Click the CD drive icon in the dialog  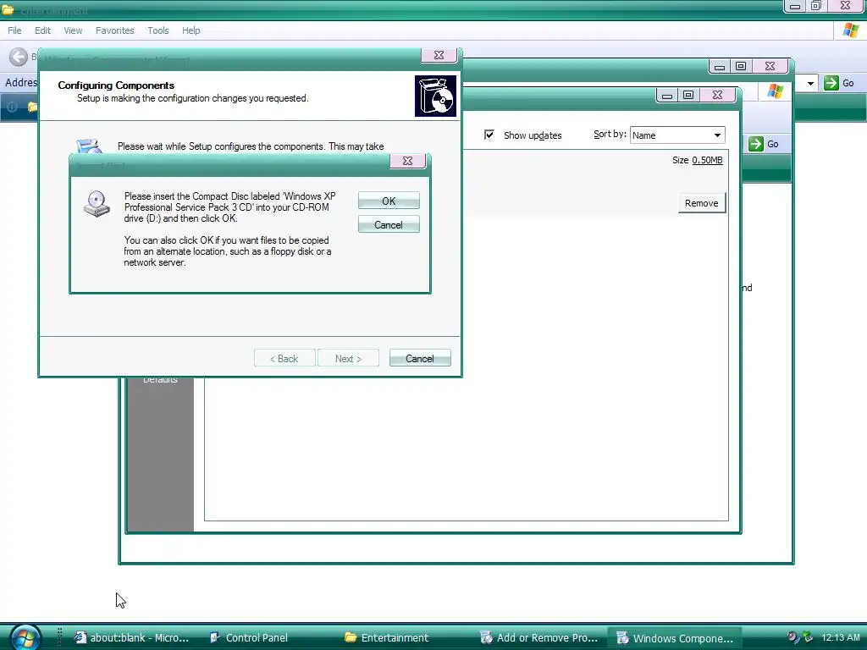coord(97,203)
